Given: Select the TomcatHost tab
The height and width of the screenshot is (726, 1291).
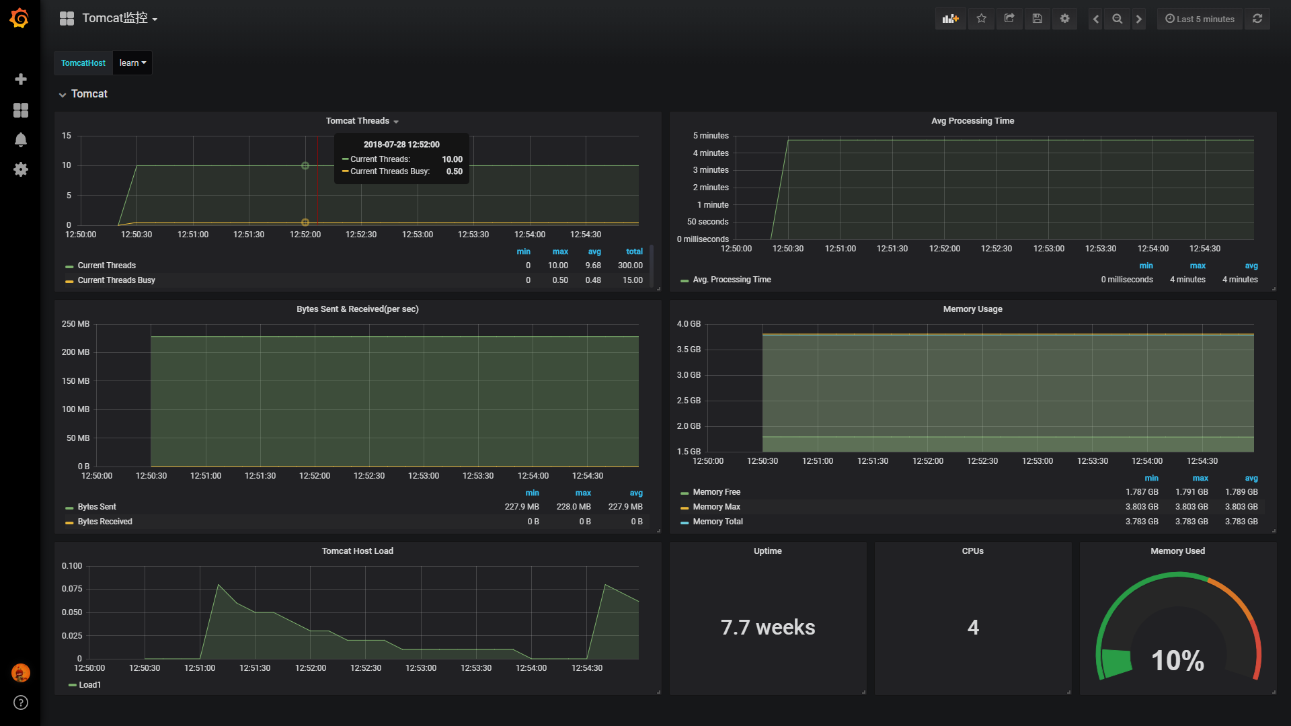Looking at the screenshot, I should point(83,63).
